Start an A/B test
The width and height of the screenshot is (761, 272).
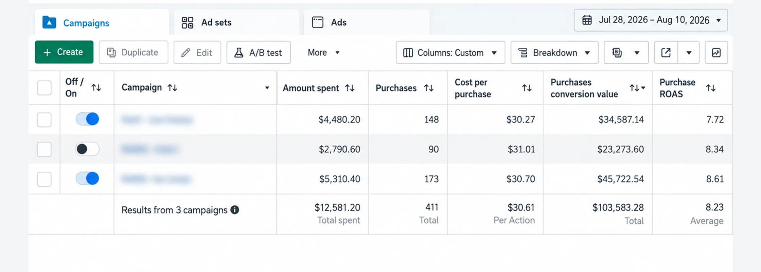point(259,52)
